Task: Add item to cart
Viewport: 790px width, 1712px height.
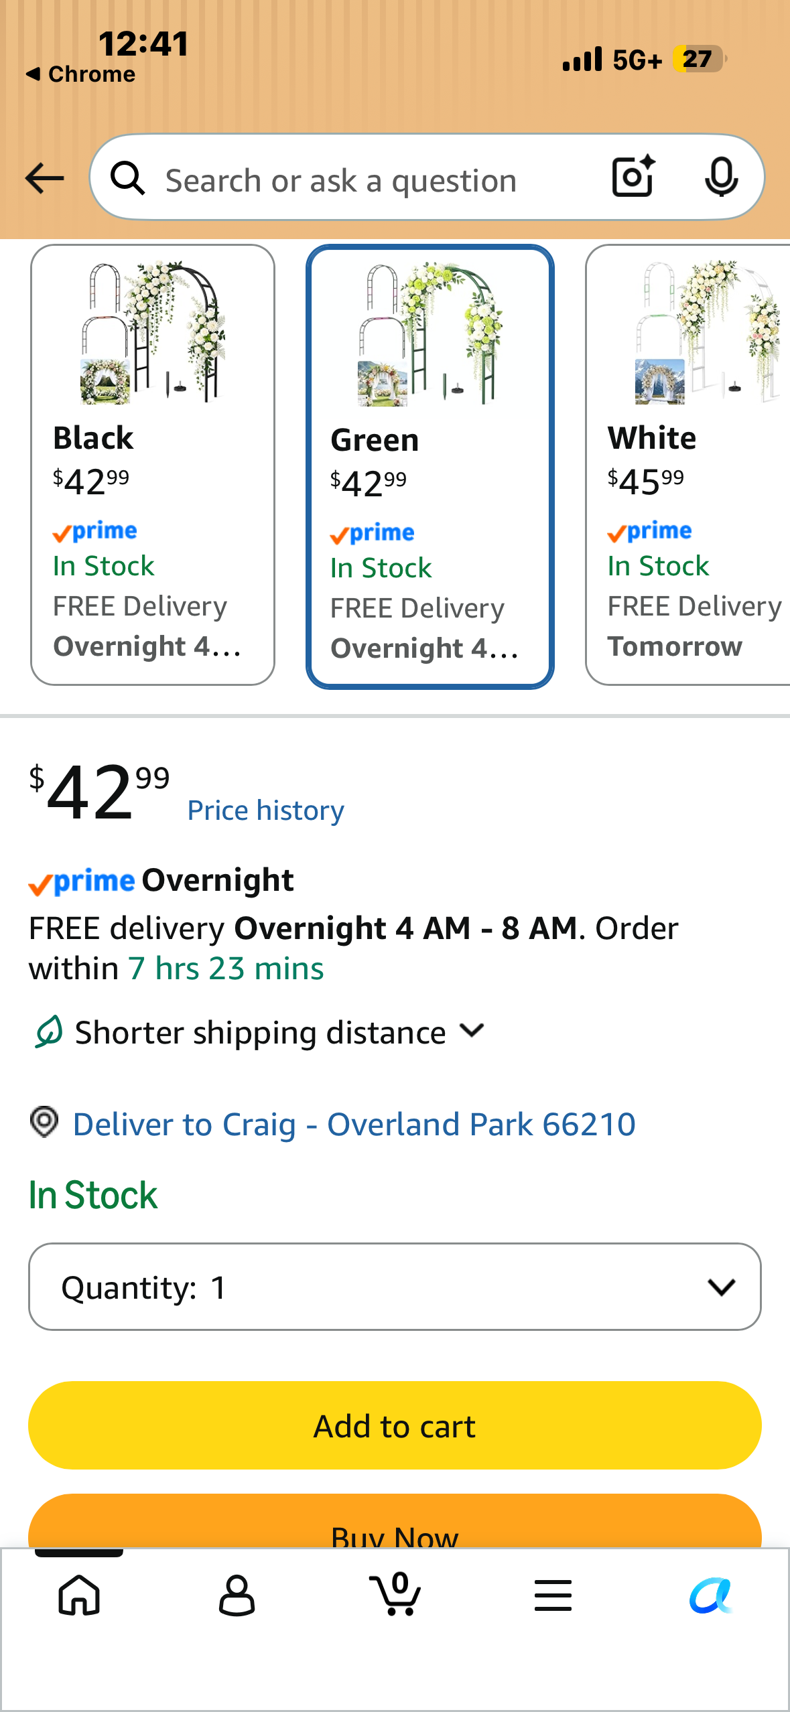Action: 395,1425
